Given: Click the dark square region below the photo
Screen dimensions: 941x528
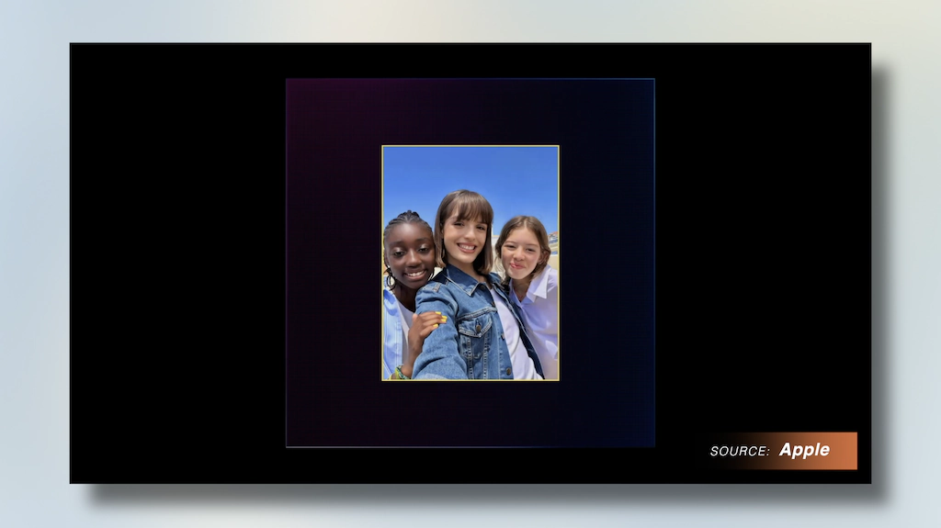Looking at the screenshot, I should pos(470,413).
